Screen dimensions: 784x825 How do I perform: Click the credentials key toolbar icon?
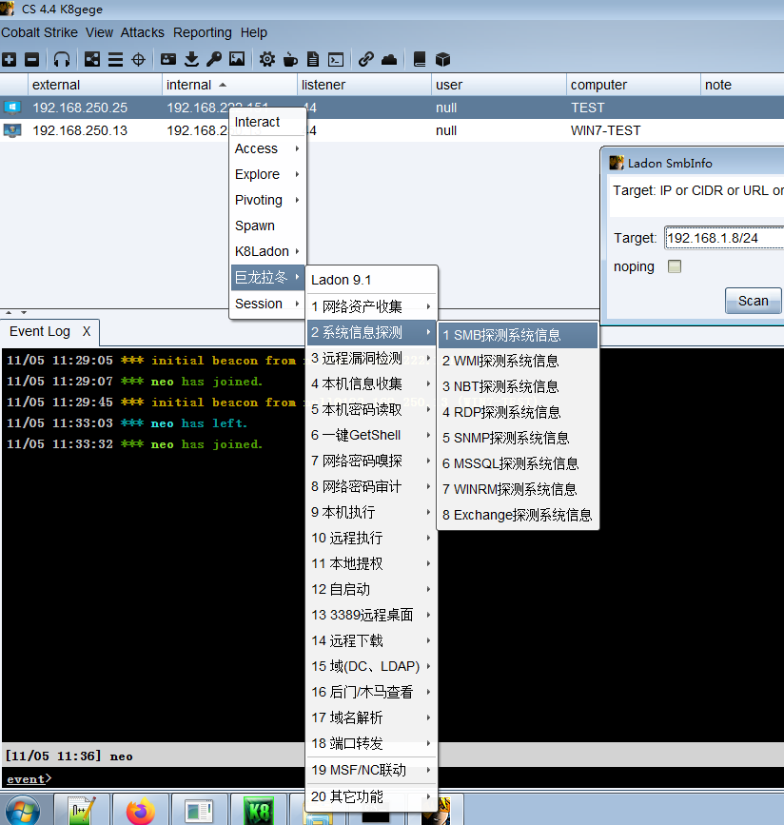coord(214,59)
